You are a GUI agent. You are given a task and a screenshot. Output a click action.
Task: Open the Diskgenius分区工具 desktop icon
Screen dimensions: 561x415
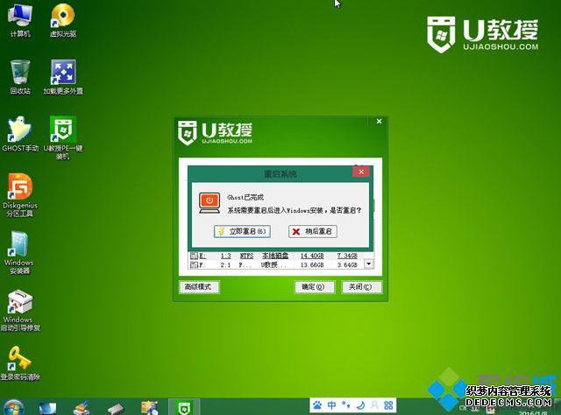coord(20,195)
